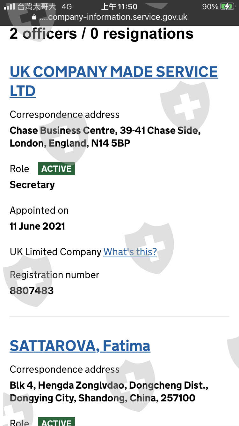Tap the cellular signal strength icon
The height and width of the screenshot is (426, 239).
coord(10,6)
